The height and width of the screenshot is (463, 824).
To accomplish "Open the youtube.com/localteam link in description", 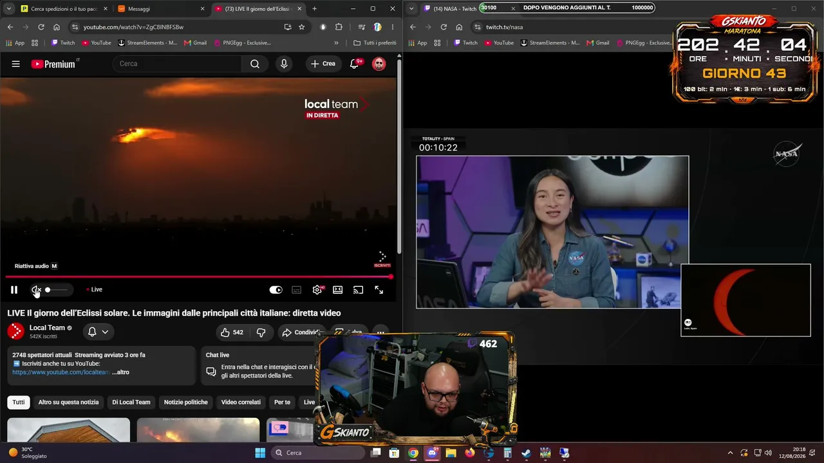I will click(x=61, y=372).
